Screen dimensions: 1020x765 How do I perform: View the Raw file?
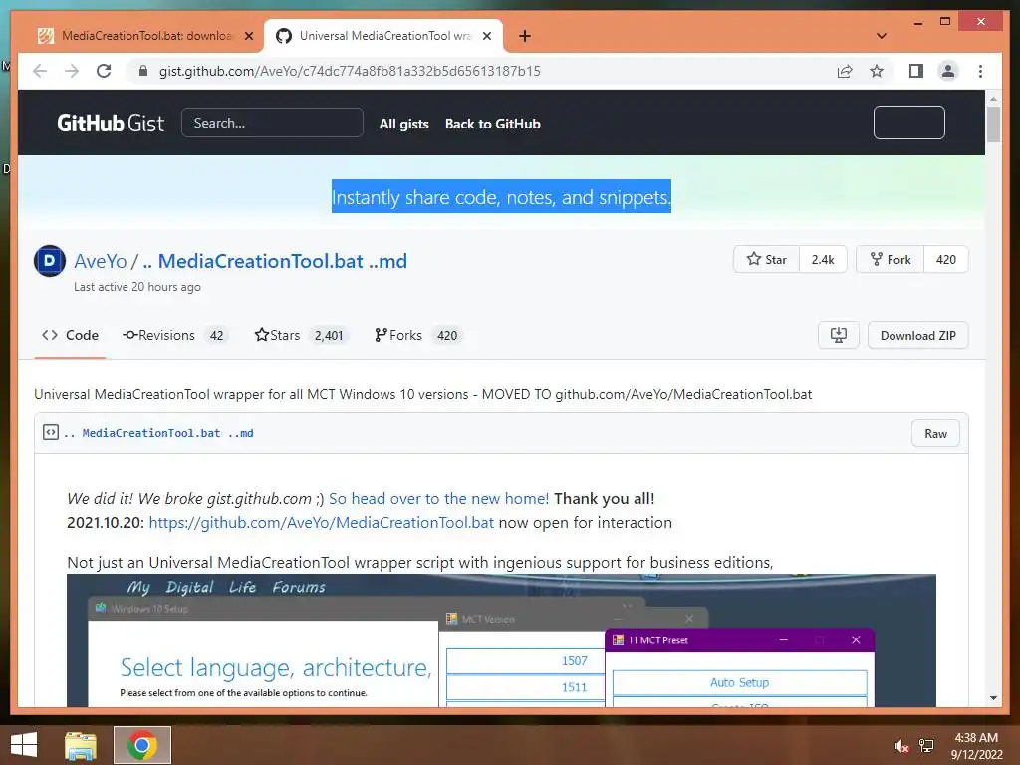coord(935,434)
